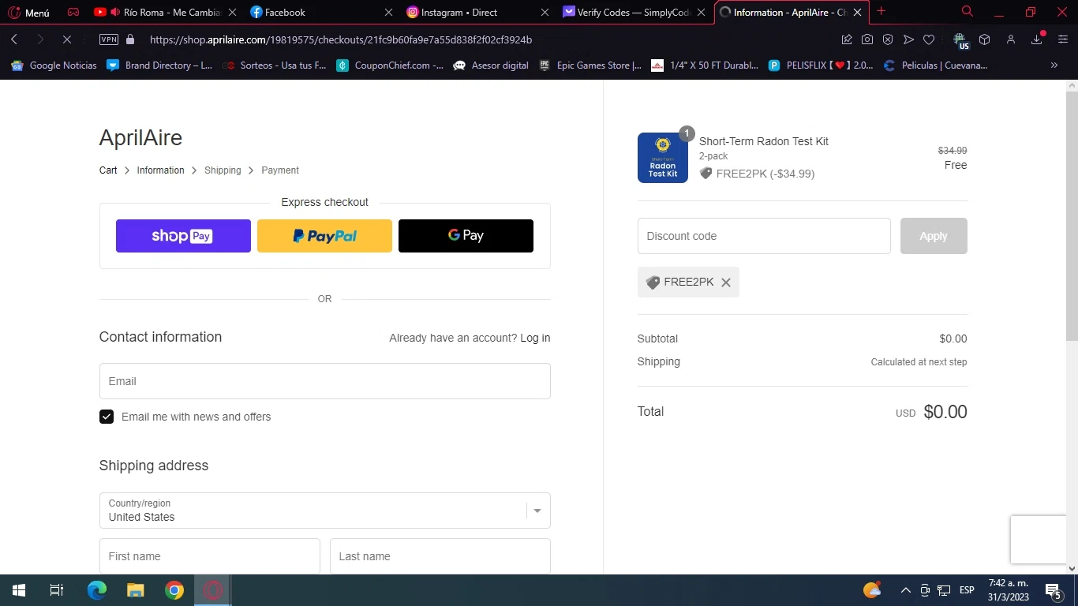1078x606 pixels.
Task: Open the CouponChief.com bookmark
Action: (x=390, y=65)
